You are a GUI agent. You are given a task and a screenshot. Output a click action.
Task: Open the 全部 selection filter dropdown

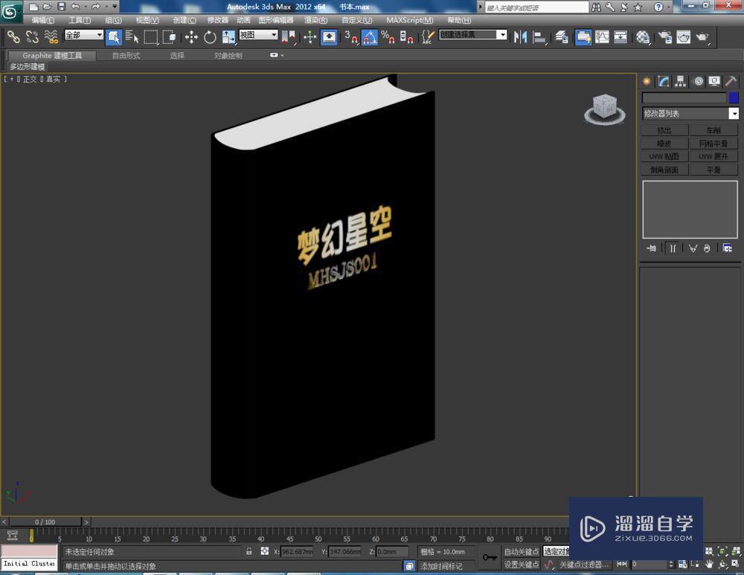click(84, 35)
